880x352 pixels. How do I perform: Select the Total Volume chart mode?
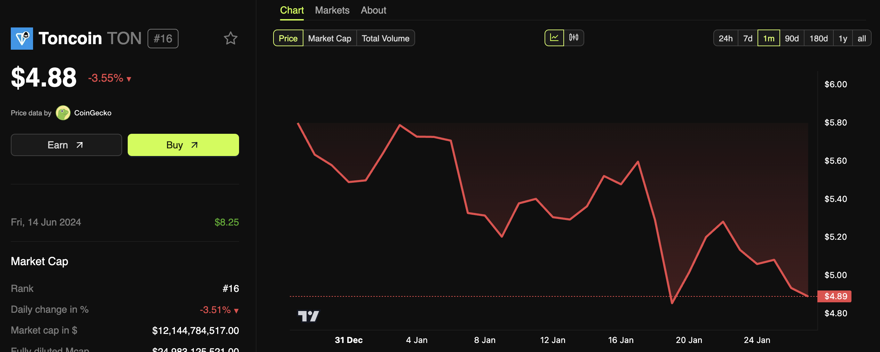pos(386,38)
